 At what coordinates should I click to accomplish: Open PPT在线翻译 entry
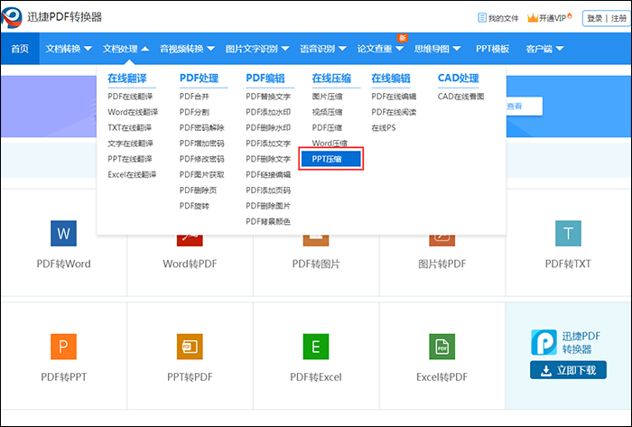(x=130, y=159)
